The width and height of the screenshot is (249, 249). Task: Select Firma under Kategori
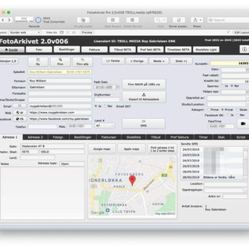click(208, 110)
